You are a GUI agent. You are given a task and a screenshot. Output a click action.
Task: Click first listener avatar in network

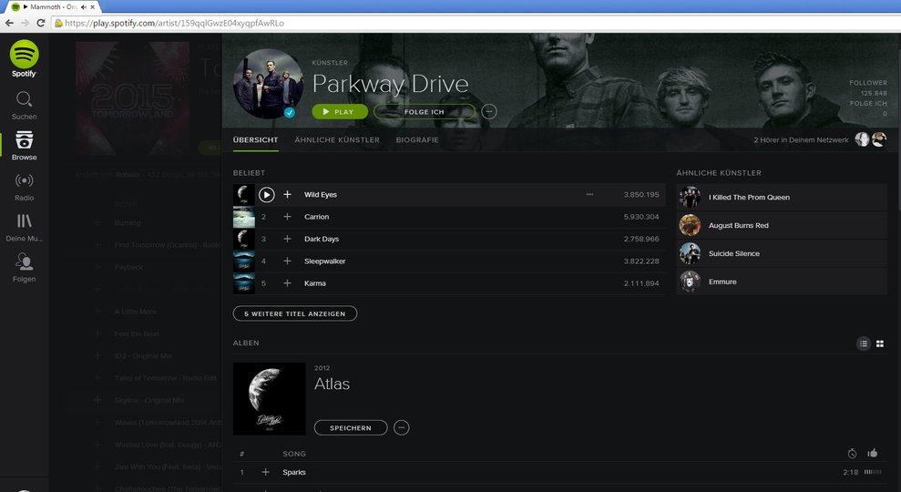862,139
